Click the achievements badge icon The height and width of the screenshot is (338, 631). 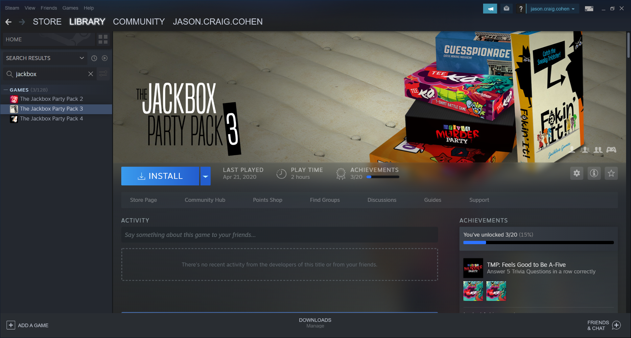tap(341, 174)
